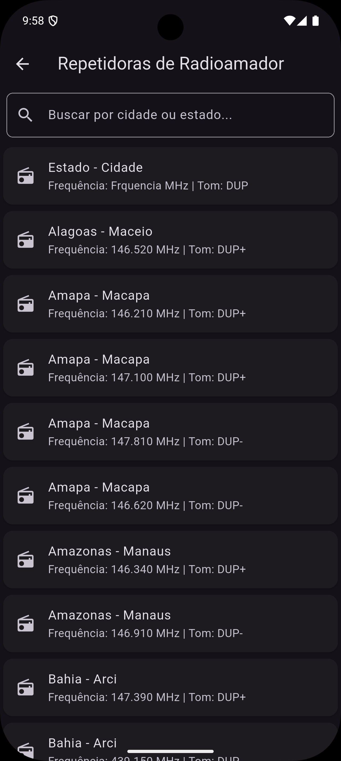Viewport: 341px width, 761px height.
Task: Tap radio icon on Estado - Cidade row
Action: (26, 176)
